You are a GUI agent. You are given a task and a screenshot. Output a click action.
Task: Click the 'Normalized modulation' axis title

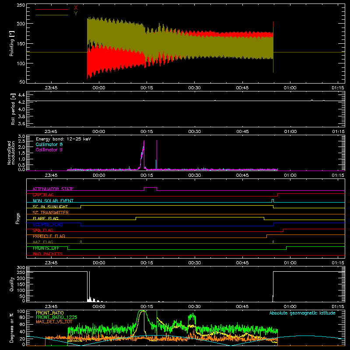(11, 153)
